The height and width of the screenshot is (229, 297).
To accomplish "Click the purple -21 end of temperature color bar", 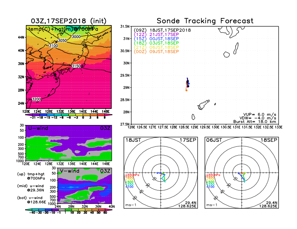I will click(29, 115).
